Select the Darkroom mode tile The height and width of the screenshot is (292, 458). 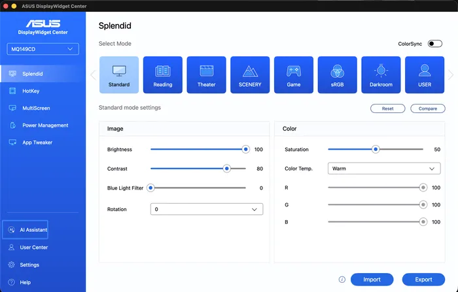tap(381, 75)
